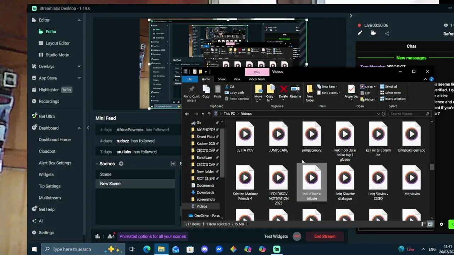The width and height of the screenshot is (454, 255).
Task: Switch to Studio Mode
Action: point(57,55)
